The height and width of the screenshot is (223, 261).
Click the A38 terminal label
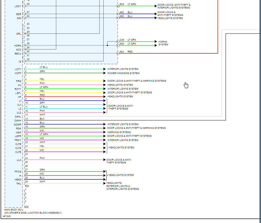click(122, 44)
